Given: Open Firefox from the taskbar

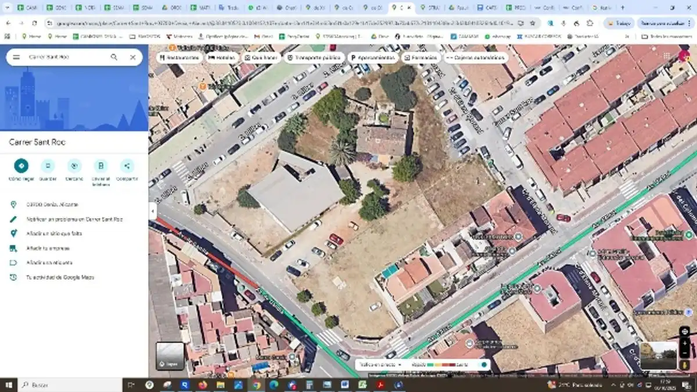Looking at the screenshot, I should (202, 385).
